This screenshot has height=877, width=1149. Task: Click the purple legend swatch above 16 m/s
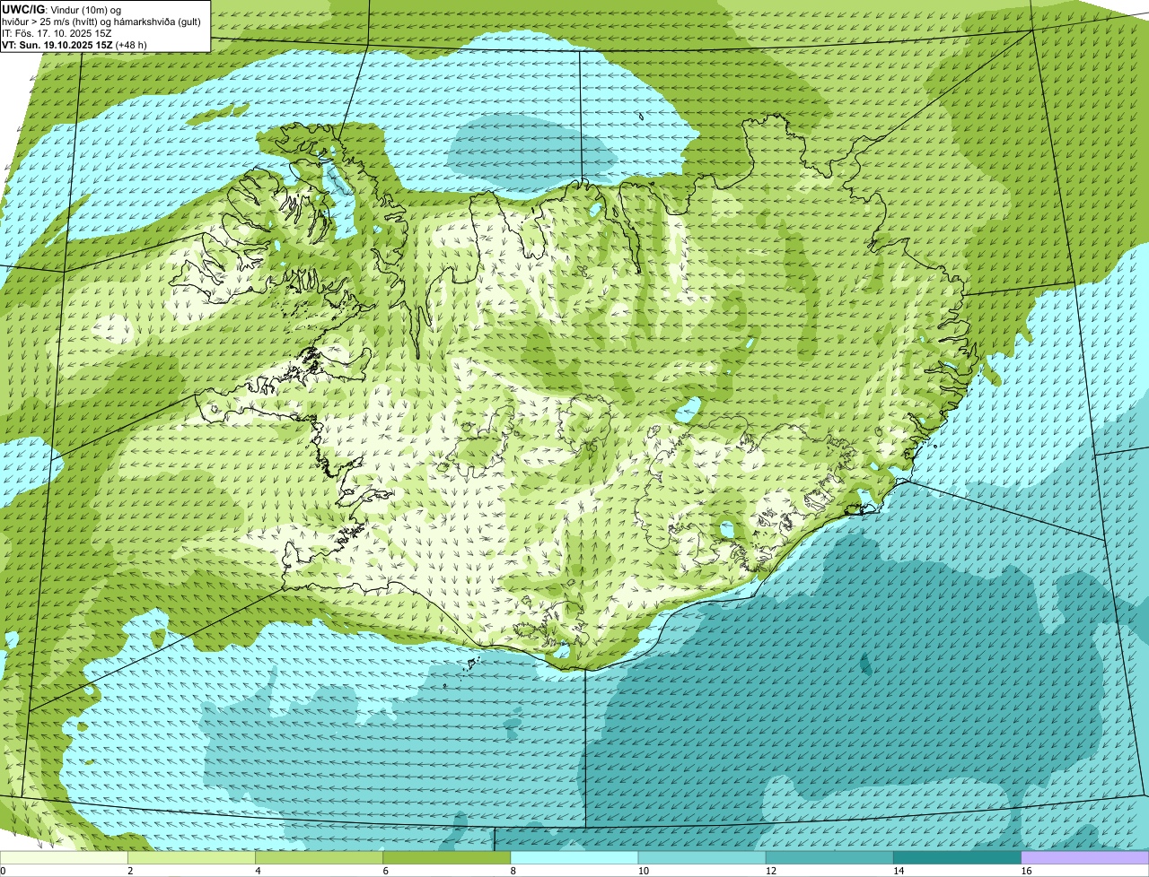pyautogui.click(x=1084, y=857)
